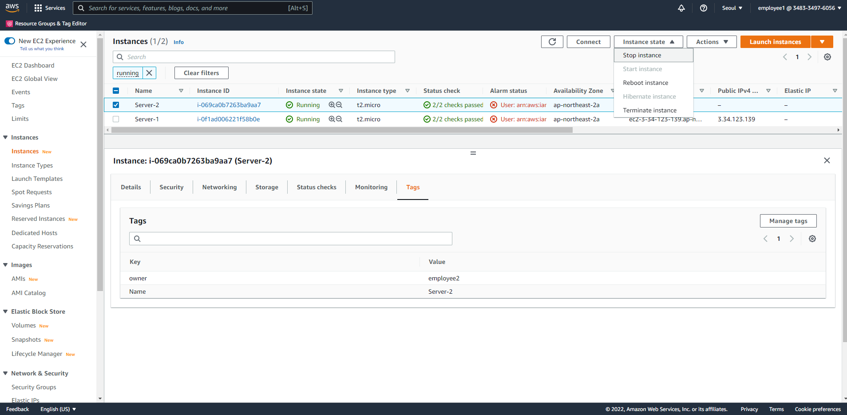Open the notifications bell
Image resolution: width=847 pixels, height=415 pixels.
point(681,8)
